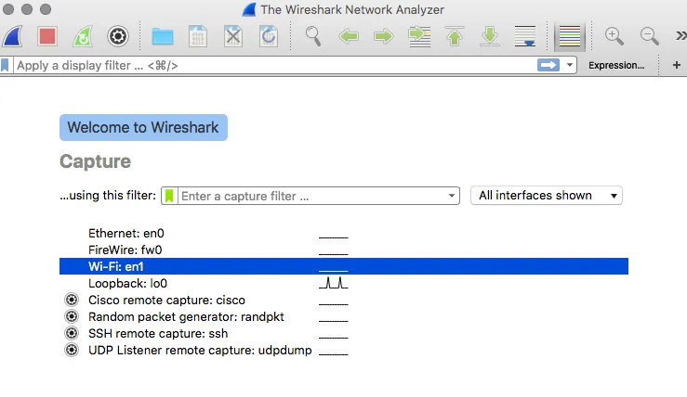This screenshot has width=687, height=397.
Task: Click Loopback lo0 traffic sparkline
Action: pos(334,283)
